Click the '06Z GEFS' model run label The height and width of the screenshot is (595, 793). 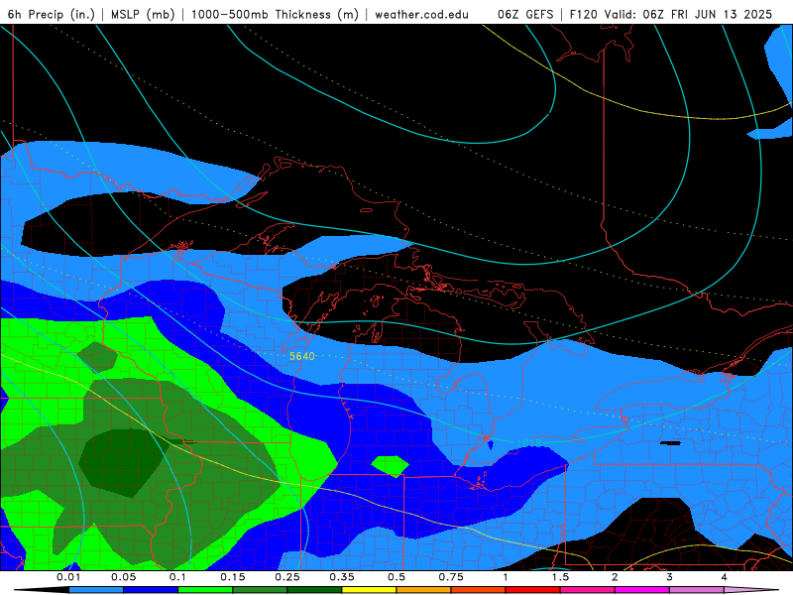click(525, 14)
